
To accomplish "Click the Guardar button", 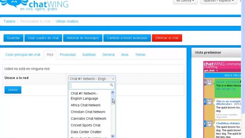I will (x=13, y=38).
